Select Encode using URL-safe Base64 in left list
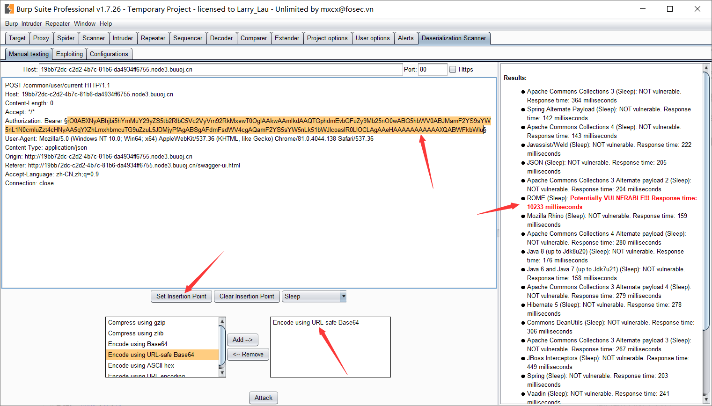Viewport: 712px width, 406px height. coord(162,355)
